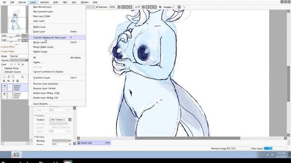Click the trash icon to delete layer

point(18,81)
